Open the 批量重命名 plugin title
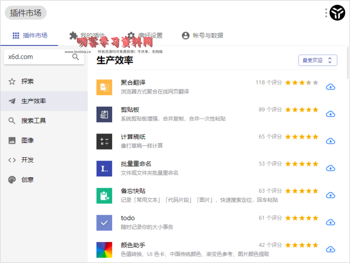Image resolution: width=350 pixels, height=263 pixels. 136,164
